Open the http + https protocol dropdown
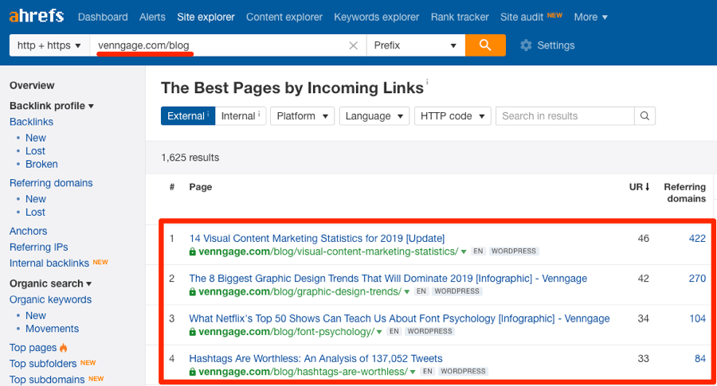Image resolution: width=717 pixels, height=386 pixels. point(49,45)
